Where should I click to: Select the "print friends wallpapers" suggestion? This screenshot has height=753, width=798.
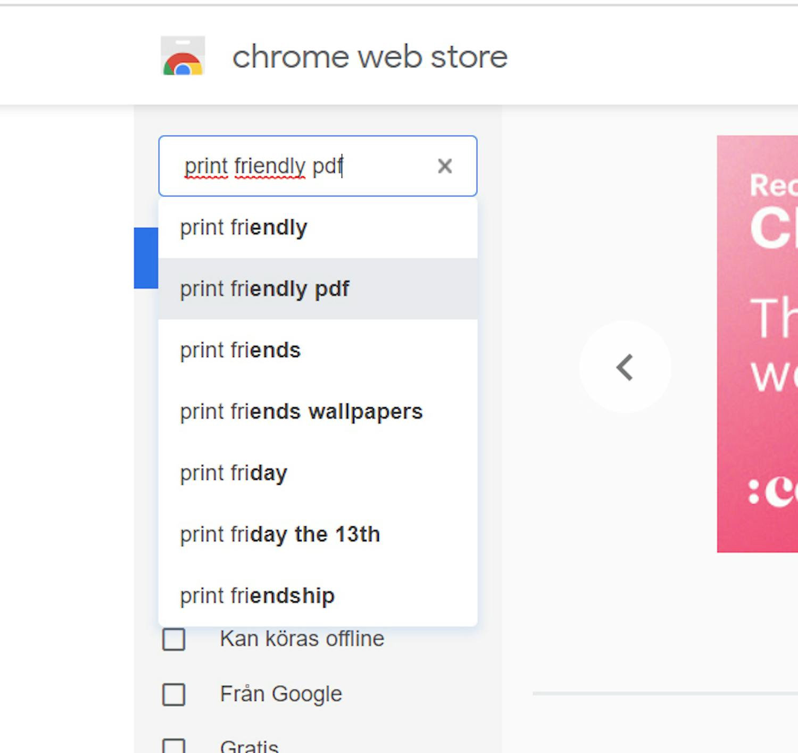[301, 411]
